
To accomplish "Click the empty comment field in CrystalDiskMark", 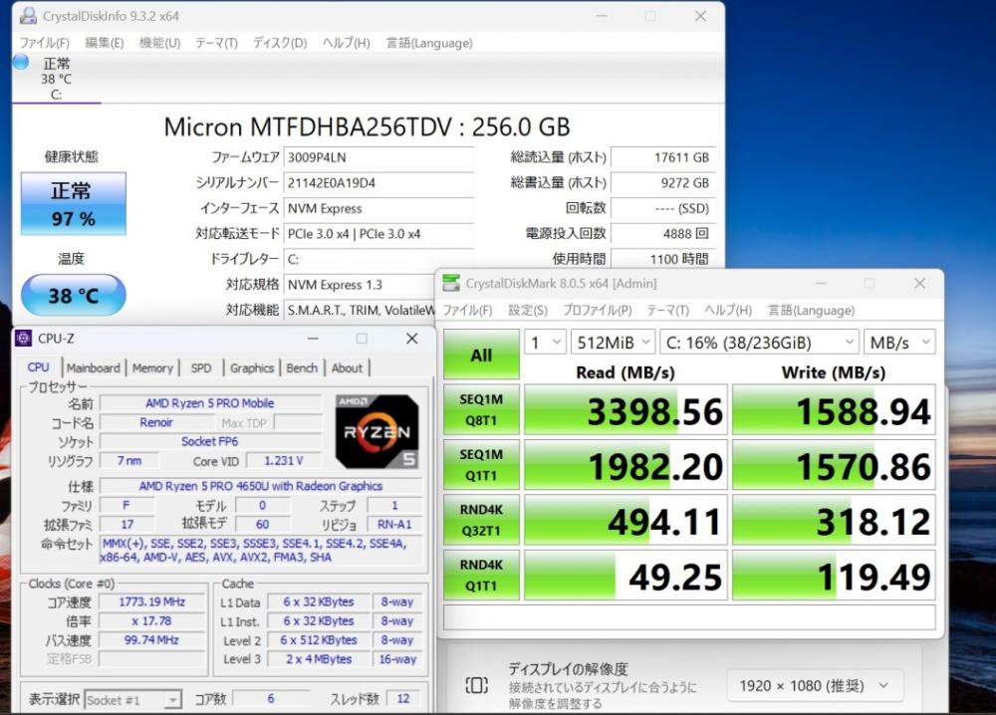I will 689,617.
